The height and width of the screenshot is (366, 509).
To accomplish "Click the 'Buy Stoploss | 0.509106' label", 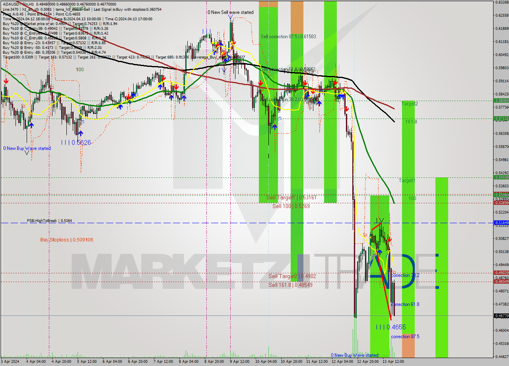I will coord(67,240).
